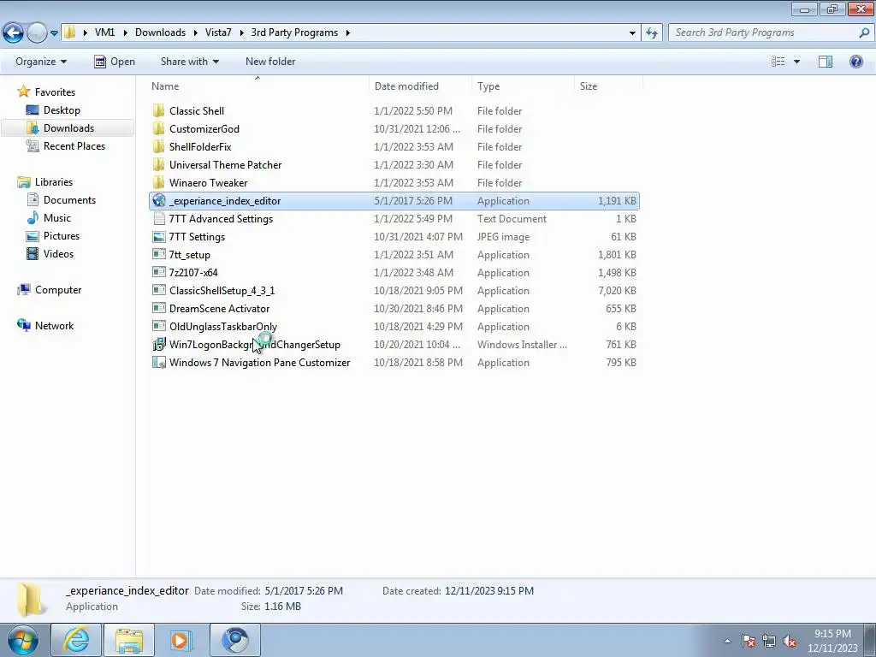This screenshot has height=657, width=876.
Task: Show hidden system tray icons arrow
Action: point(727,641)
